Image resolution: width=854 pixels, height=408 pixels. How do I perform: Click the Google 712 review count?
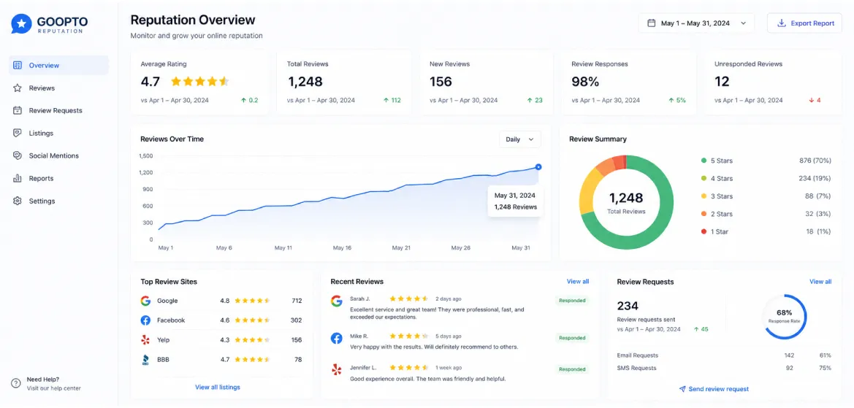pyautogui.click(x=297, y=301)
